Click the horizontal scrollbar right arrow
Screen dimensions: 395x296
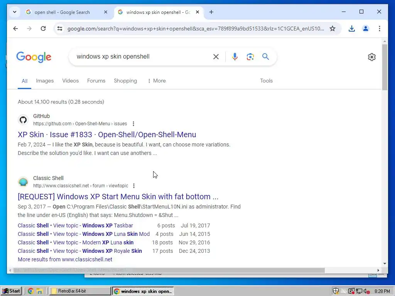[x=378, y=270]
